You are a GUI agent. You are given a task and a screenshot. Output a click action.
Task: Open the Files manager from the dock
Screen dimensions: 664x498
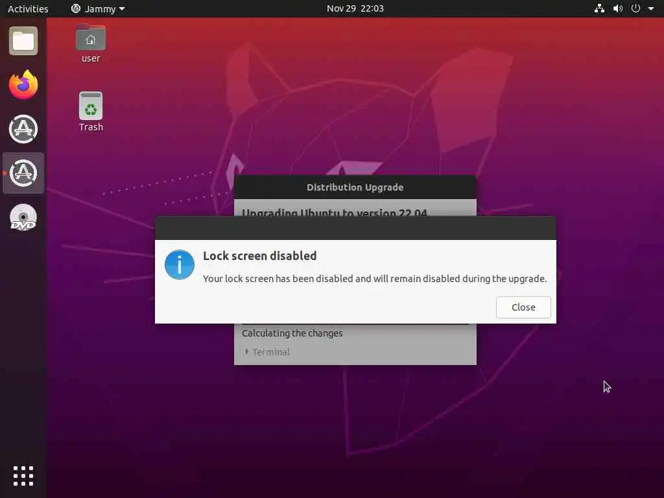(x=23, y=41)
